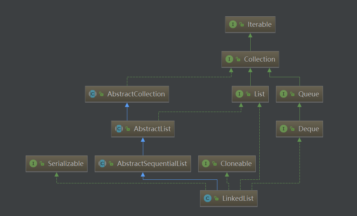Select the Deque node label
The width and height of the screenshot is (357, 216).
click(309, 129)
